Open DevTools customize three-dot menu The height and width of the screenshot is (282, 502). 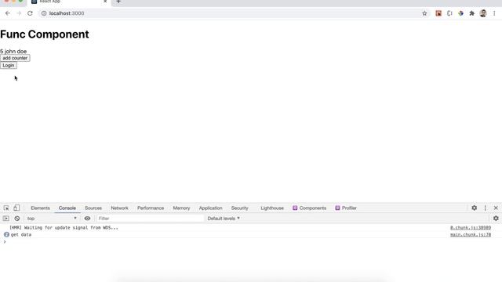pyautogui.click(x=486, y=208)
